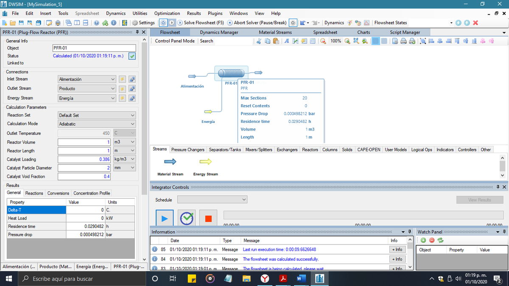Click the zoom magnifier left of 100%
The width and height of the screenshot is (509, 286).
pos(323,41)
